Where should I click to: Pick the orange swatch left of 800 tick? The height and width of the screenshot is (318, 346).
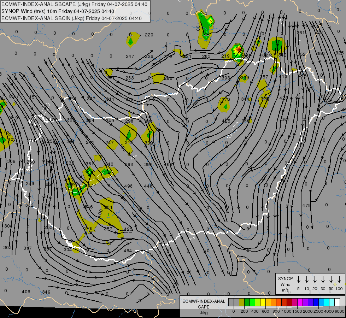tap(274, 302)
